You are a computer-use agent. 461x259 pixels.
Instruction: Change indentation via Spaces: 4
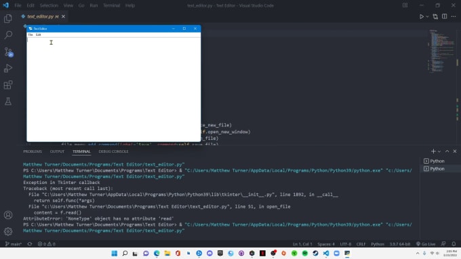coord(326,244)
